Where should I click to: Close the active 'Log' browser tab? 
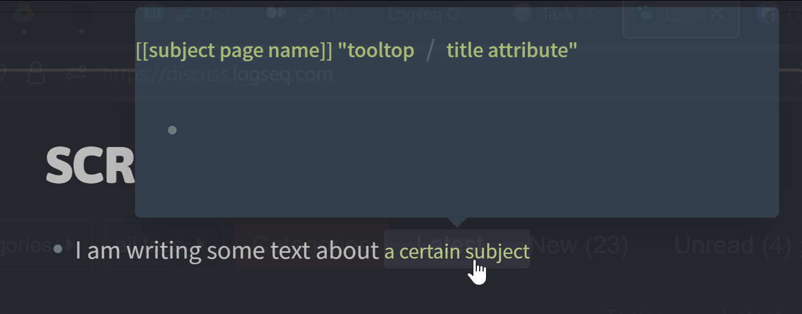716,14
